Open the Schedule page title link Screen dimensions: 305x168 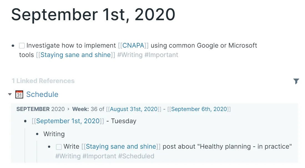click(42, 94)
